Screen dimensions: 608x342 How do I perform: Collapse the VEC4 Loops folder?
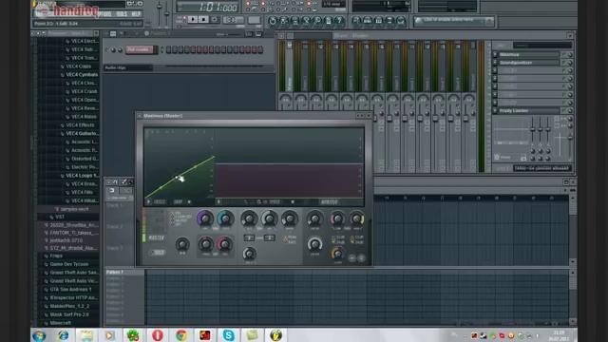[82, 175]
